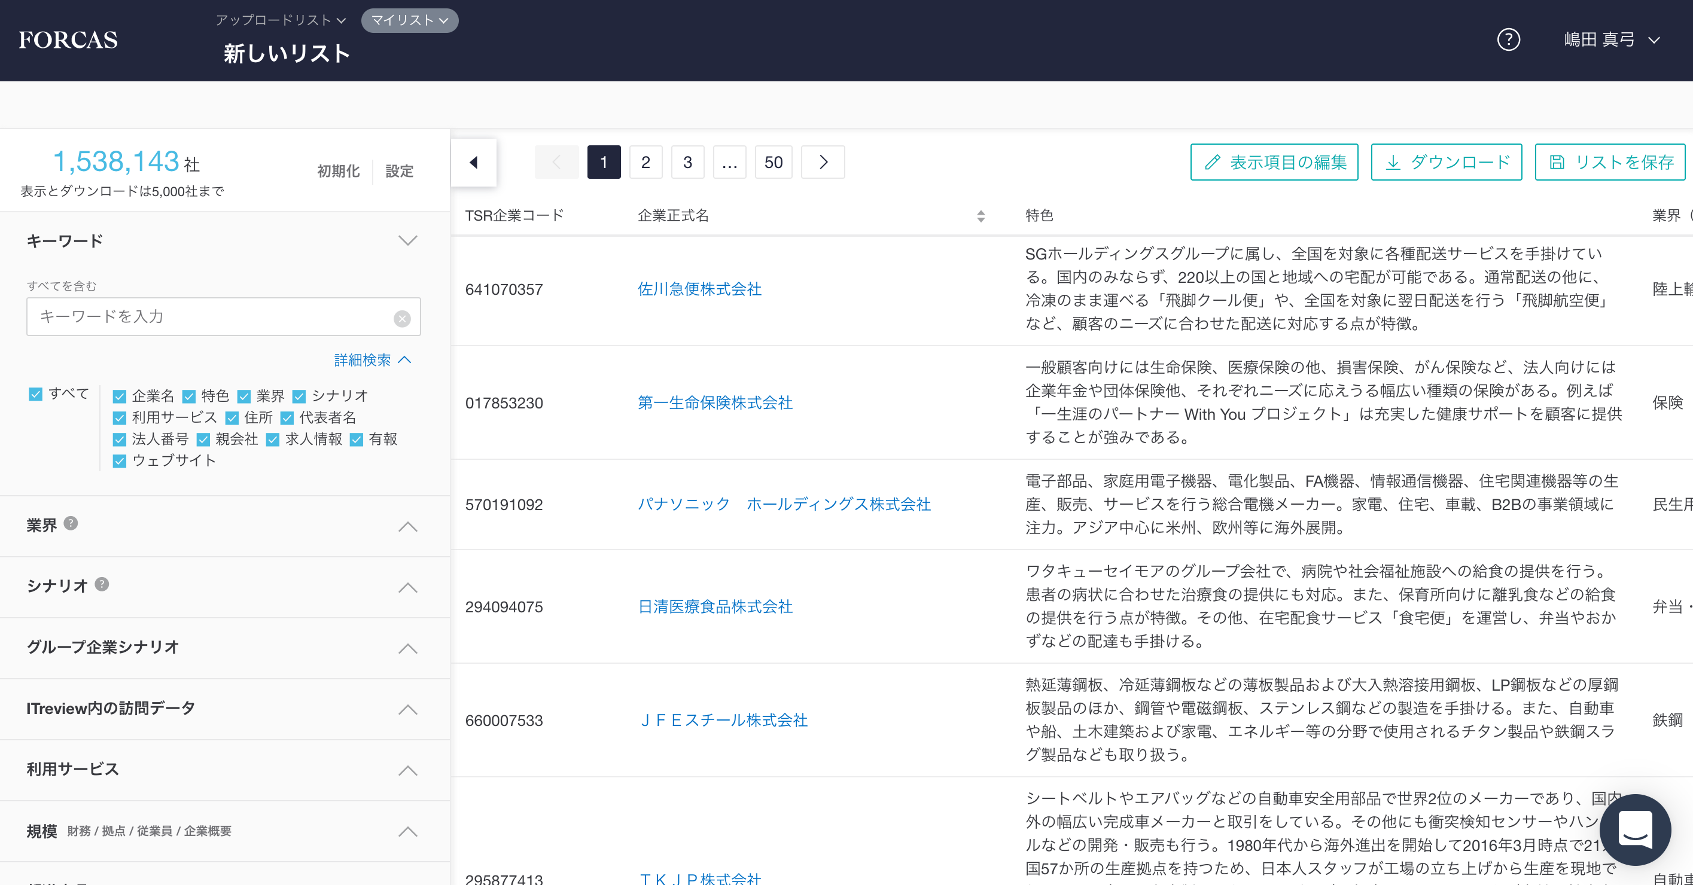Screen dimensions: 1693x885
Task: Click the シナリオ help tooltip icon
Action: pos(102,584)
